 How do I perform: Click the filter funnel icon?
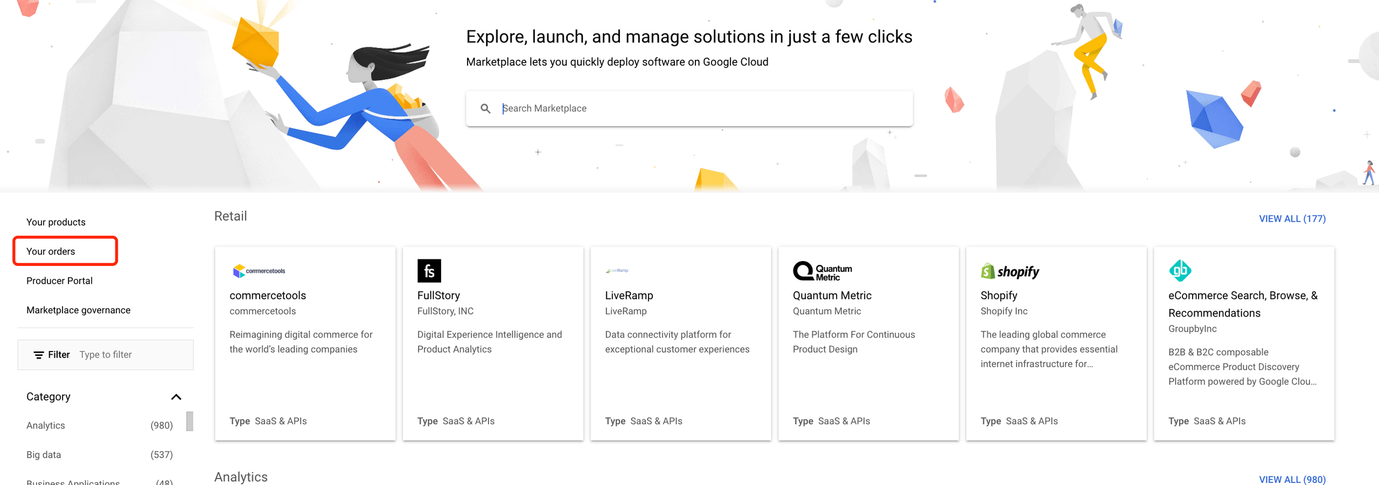tap(38, 354)
